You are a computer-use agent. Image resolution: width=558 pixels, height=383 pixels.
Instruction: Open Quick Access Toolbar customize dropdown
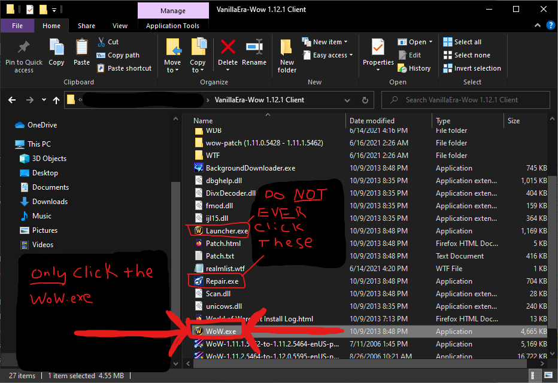pyautogui.click(x=54, y=10)
